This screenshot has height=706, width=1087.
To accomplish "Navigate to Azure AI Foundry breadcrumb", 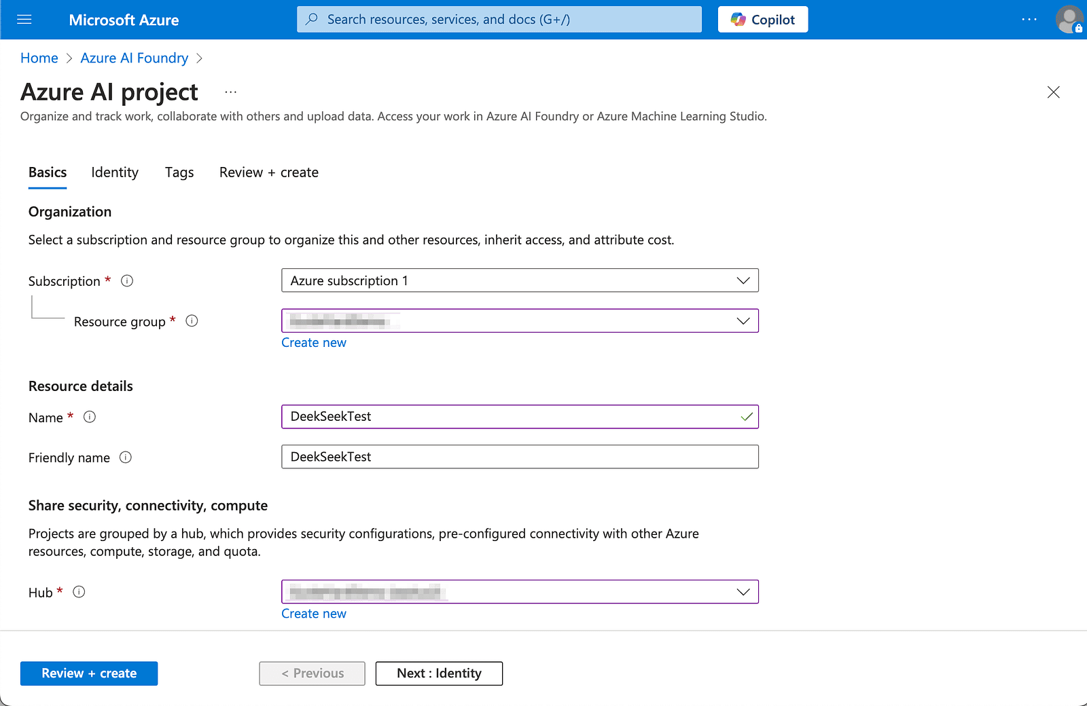I will (x=135, y=58).
